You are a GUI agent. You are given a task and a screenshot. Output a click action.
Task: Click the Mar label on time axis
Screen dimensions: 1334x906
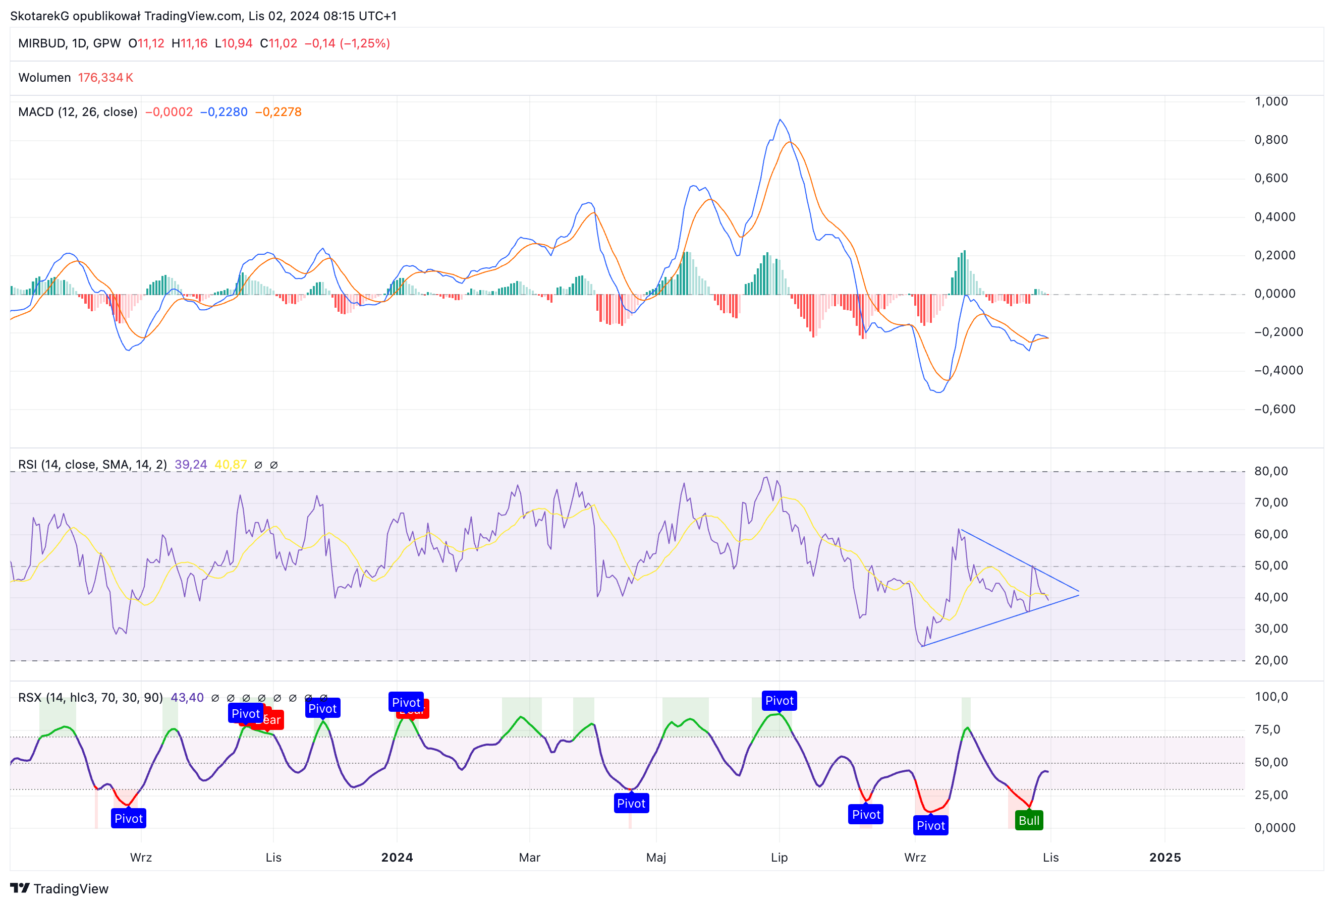click(x=529, y=857)
